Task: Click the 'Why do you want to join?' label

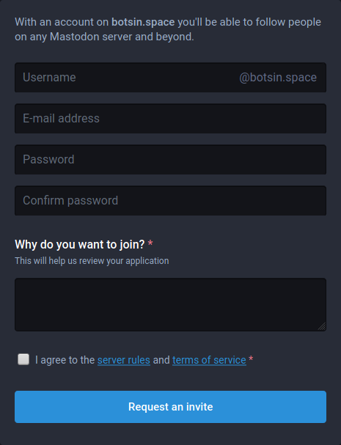Action: pyautogui.click(x=80, y=244)
